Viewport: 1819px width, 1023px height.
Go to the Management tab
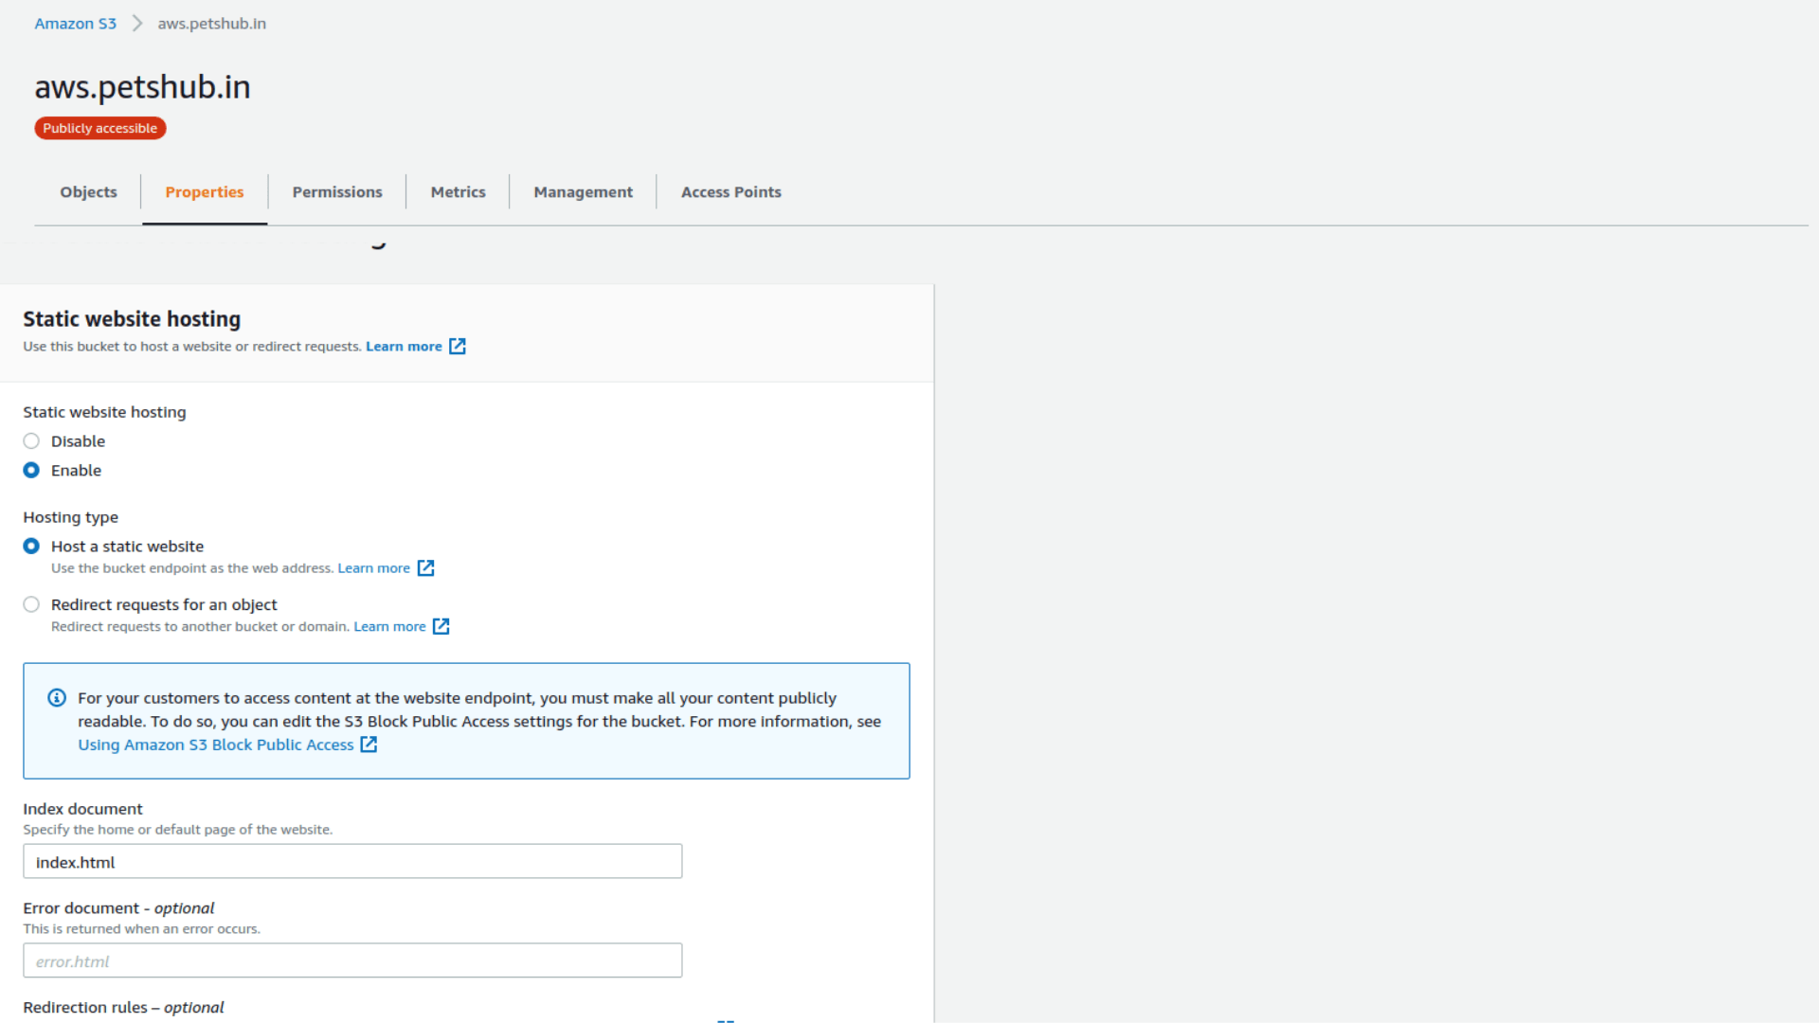583,192
